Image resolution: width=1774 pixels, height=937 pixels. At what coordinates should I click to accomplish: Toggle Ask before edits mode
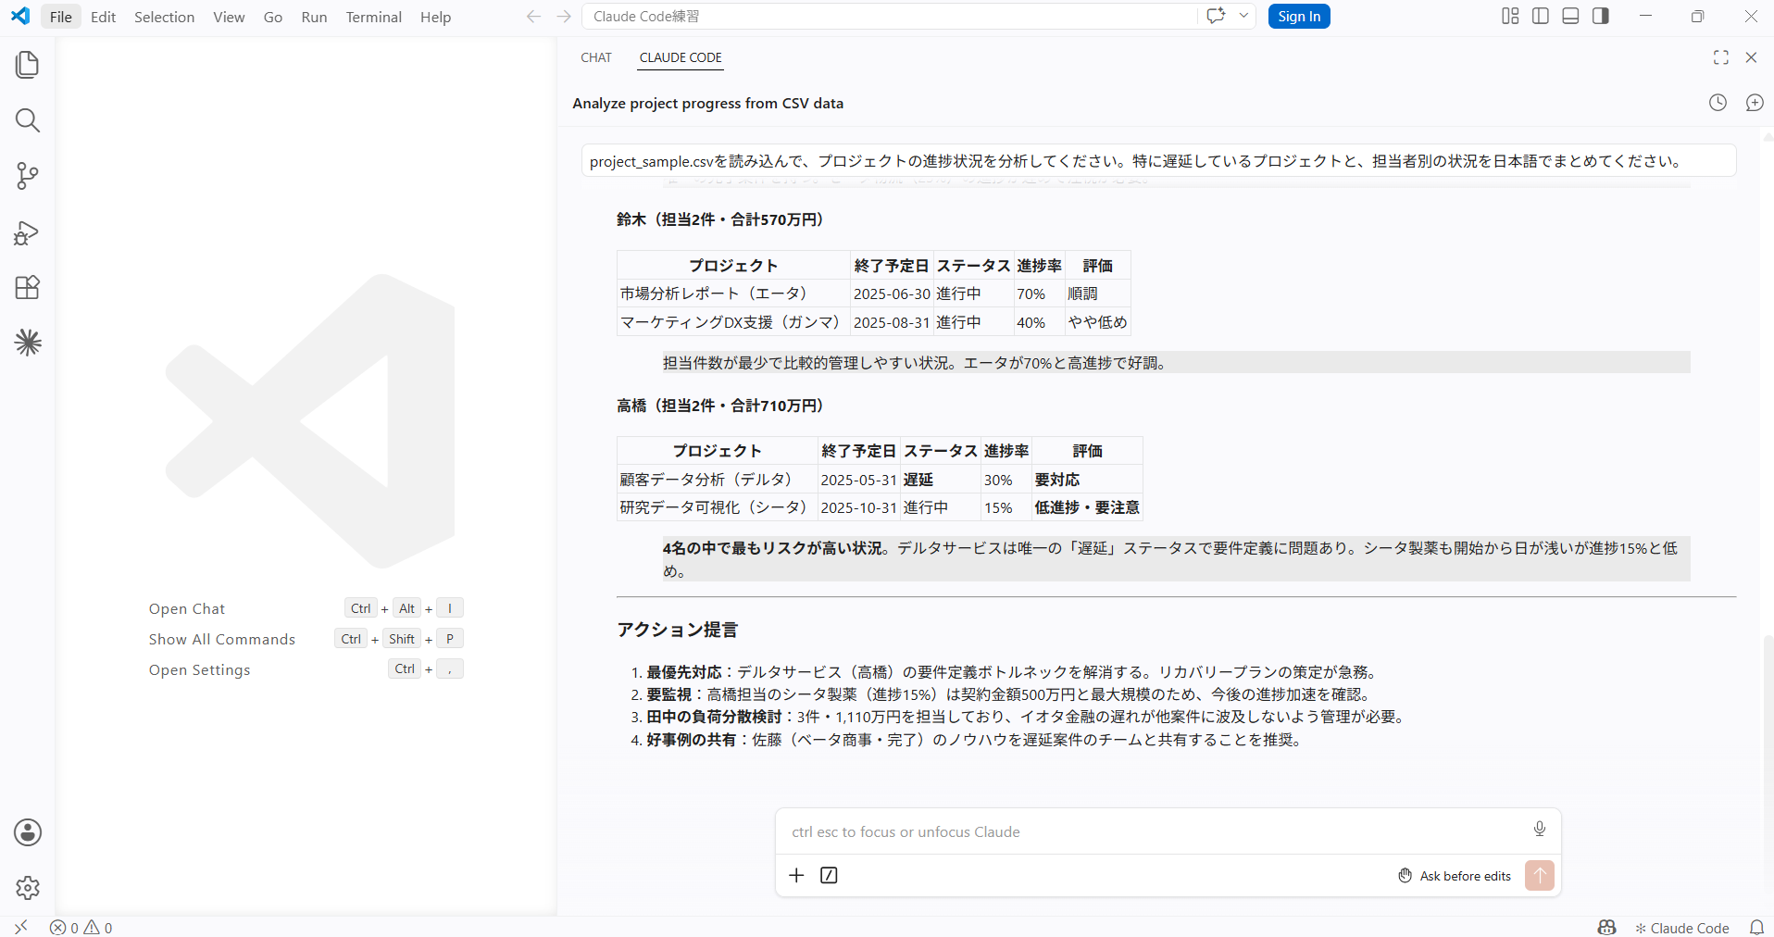point(1455,876)
